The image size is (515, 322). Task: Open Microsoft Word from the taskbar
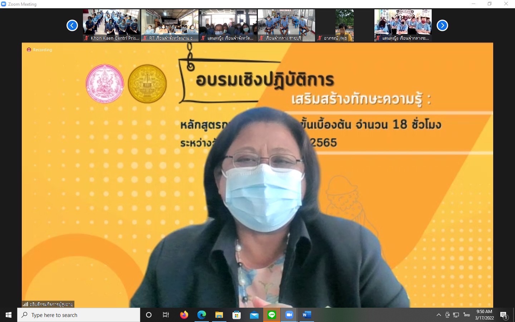tap(306, 315)
